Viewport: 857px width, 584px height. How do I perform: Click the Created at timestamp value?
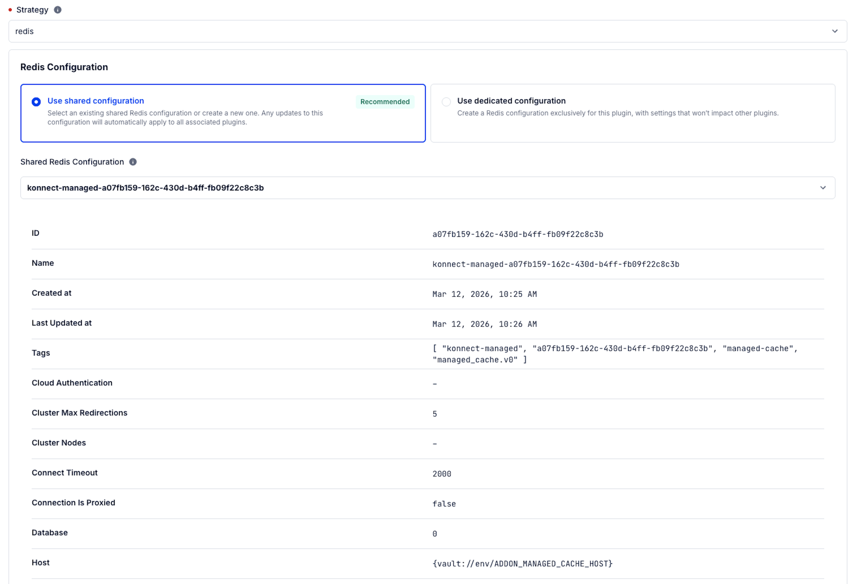(484, 294)
